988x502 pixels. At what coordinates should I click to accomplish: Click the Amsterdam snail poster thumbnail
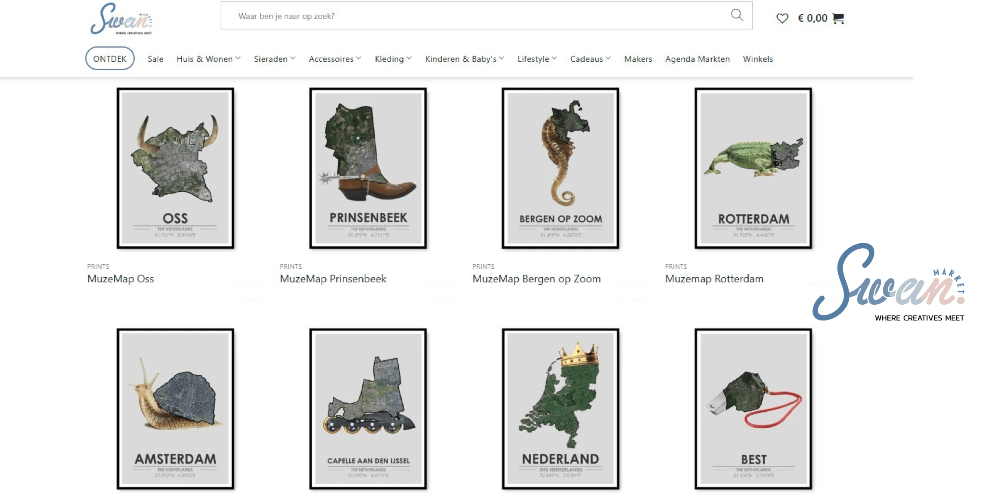[175, 409]
